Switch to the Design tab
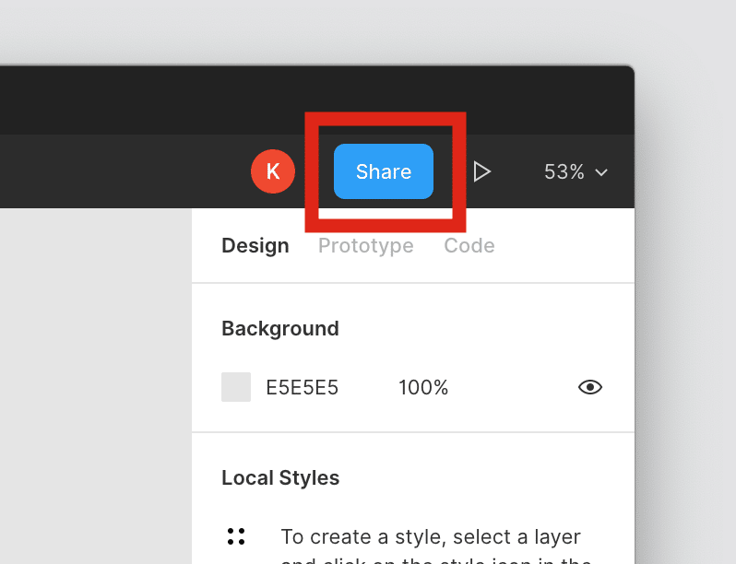 point(255,246)
